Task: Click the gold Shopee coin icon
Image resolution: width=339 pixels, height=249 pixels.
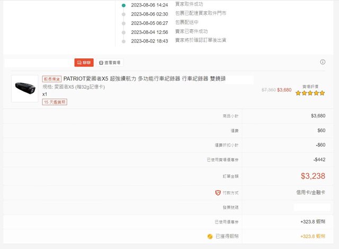Action: [x=210, y=236]
